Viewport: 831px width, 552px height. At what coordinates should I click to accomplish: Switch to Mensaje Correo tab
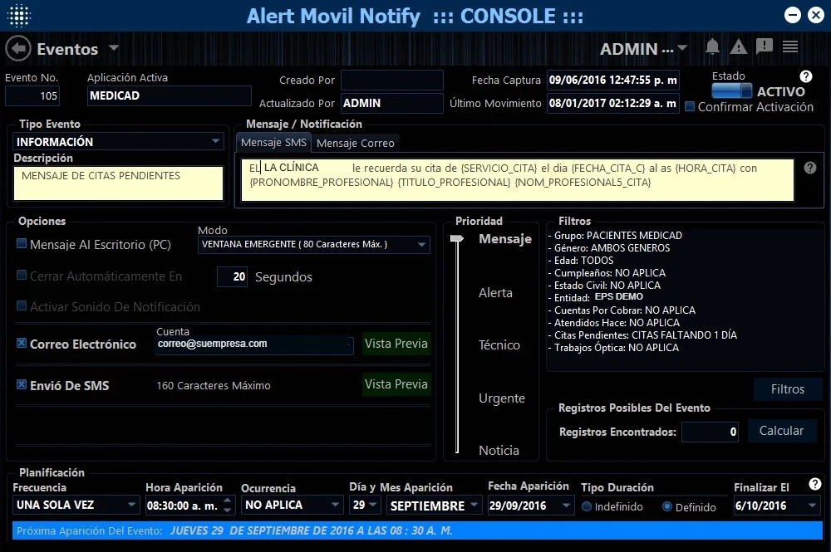(x=355, y=143)
